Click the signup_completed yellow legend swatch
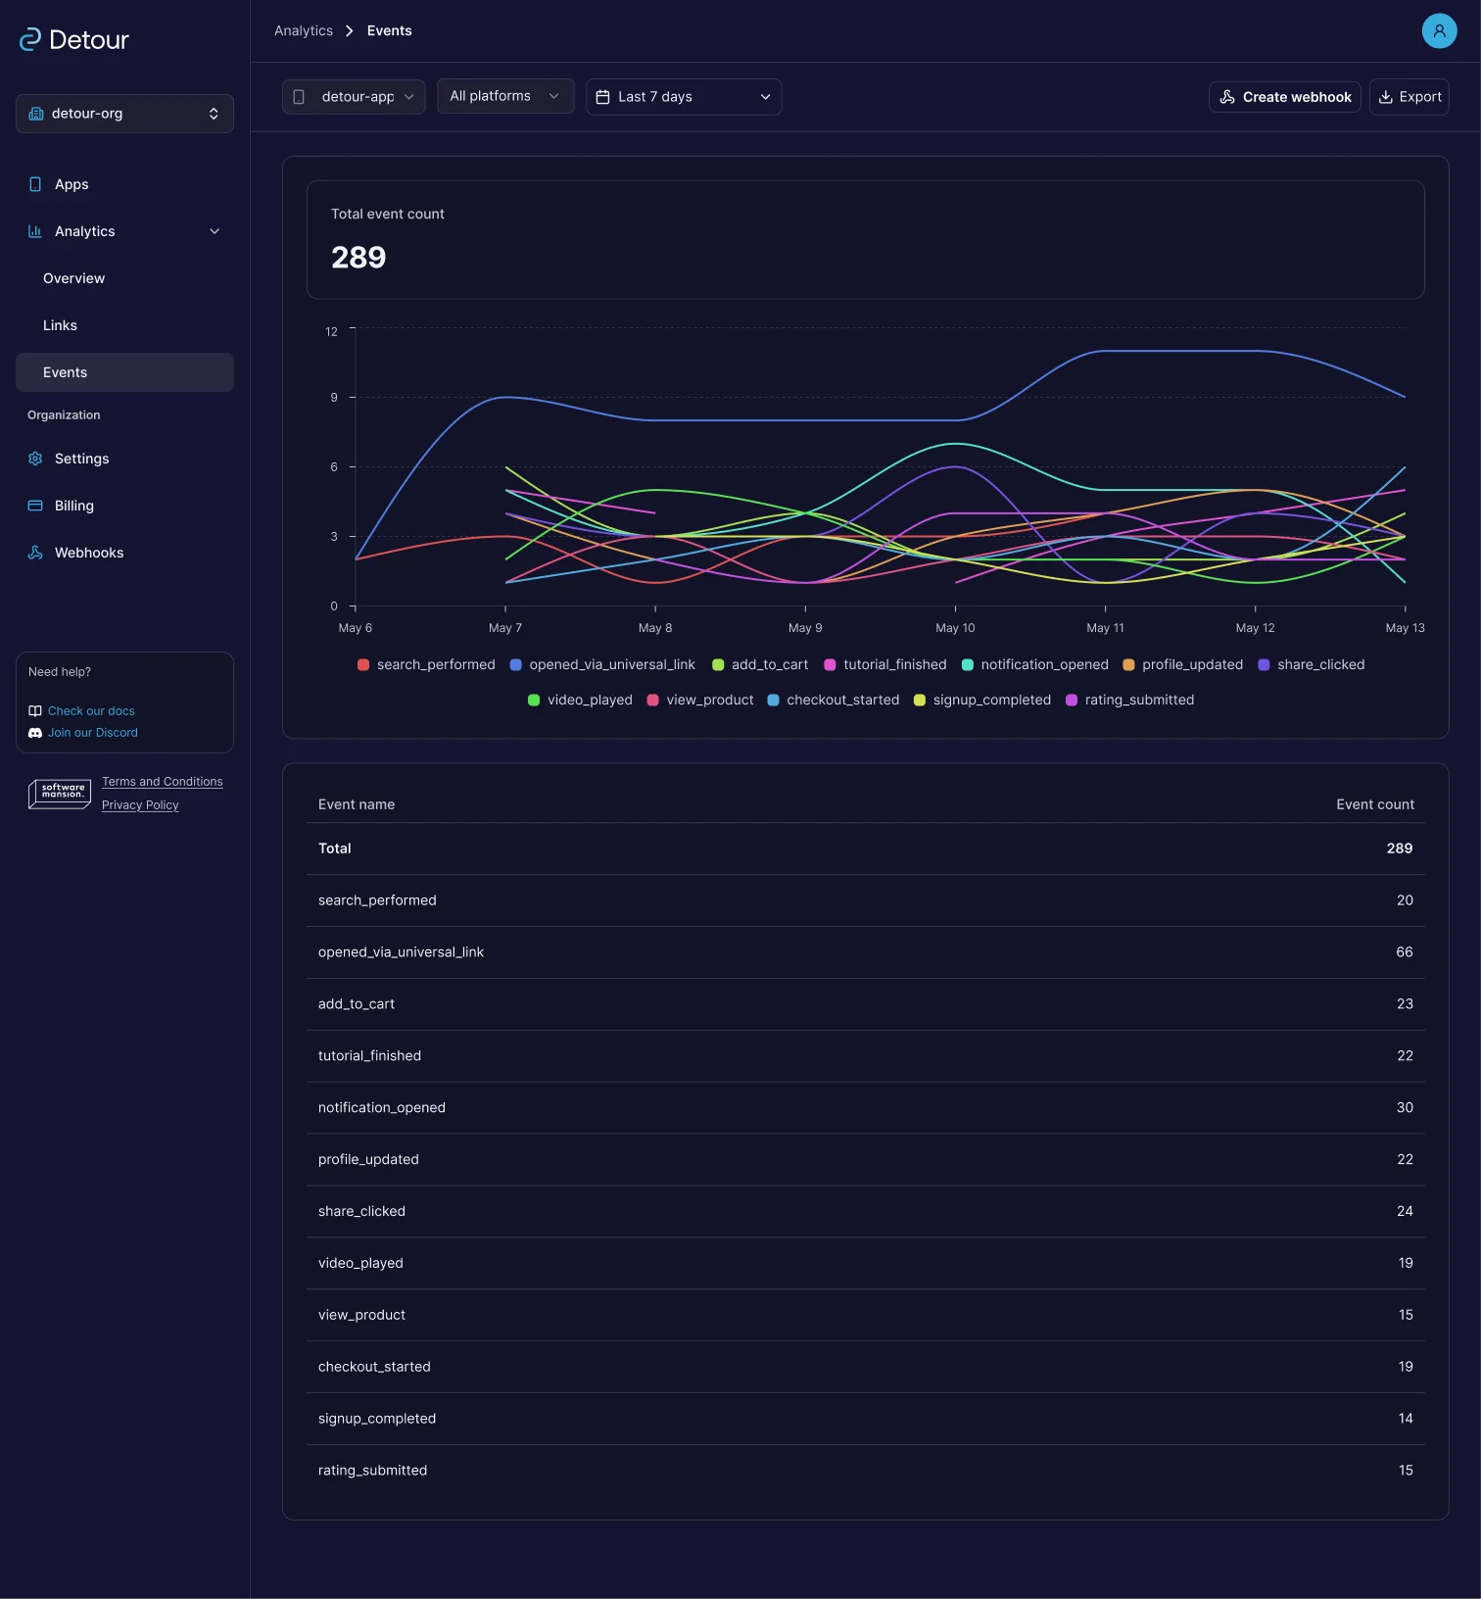Viewport: 1481px width, 1599px height. 920,700
